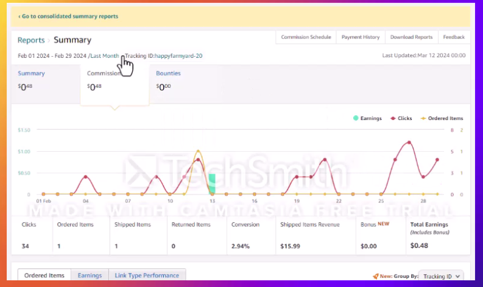The width and height of the screenshot is (483, 287).
Task: Click the Feb 01 2024 - Feb 29 2024 date text
Action: coord(52,56)
